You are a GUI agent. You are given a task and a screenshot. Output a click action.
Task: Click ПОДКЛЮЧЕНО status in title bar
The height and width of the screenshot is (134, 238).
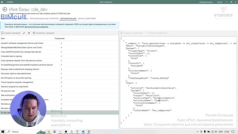pyautogui.click(x=206, y=2)
